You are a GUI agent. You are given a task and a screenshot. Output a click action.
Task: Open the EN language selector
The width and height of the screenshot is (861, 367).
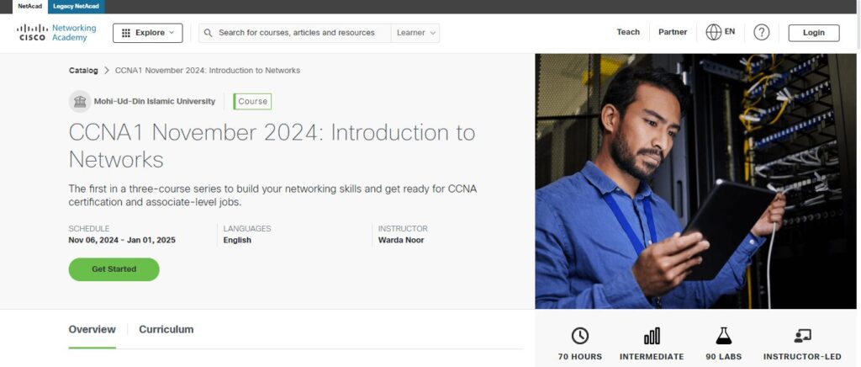tap(729, 32)
